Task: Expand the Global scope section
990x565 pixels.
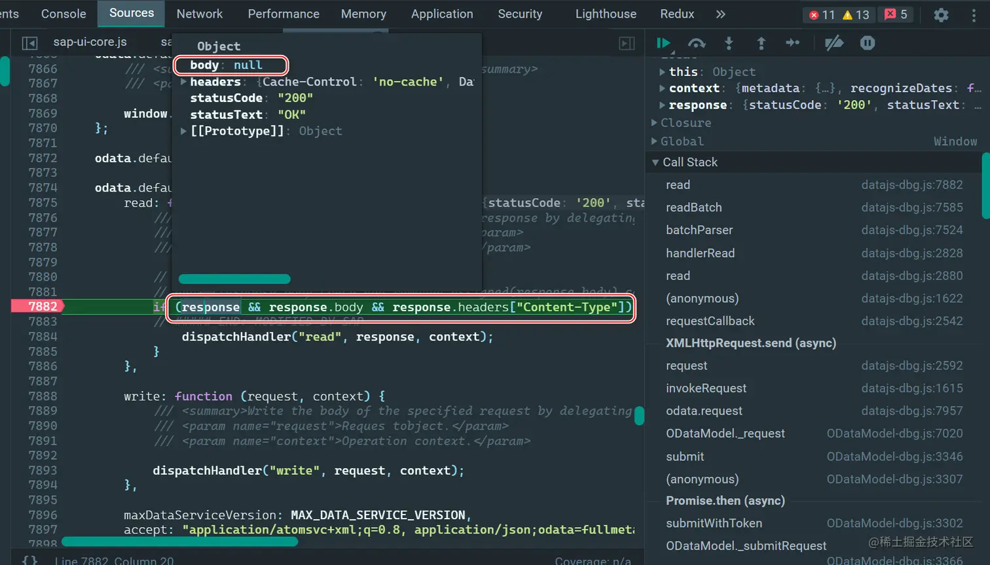Action: tap(655, 141)
